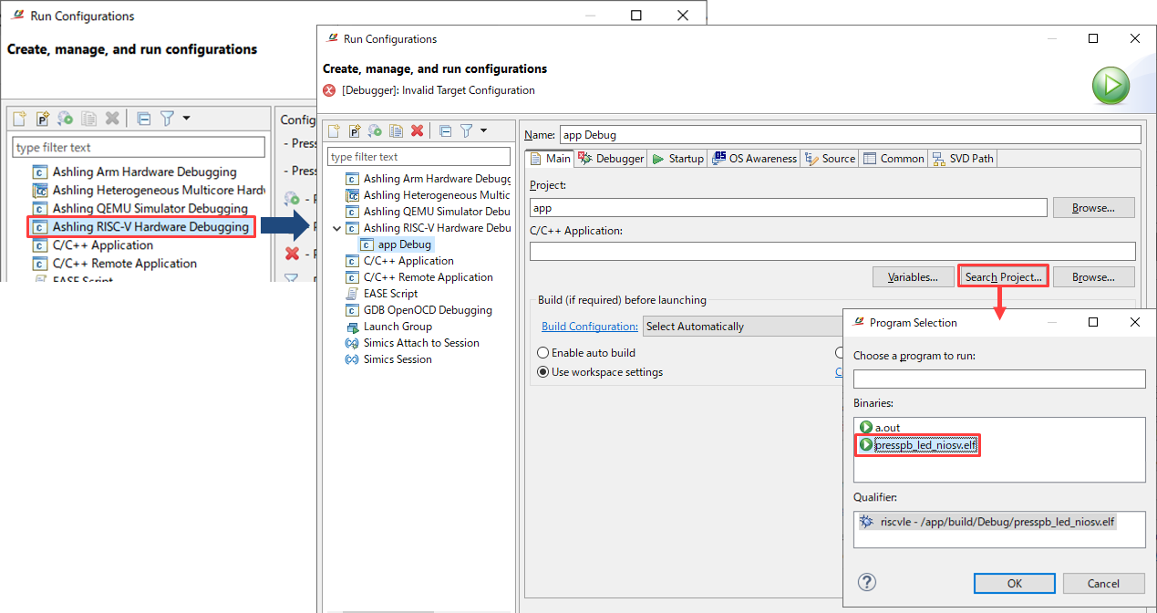Click Browse button next to Project field

click(1094, 208)
